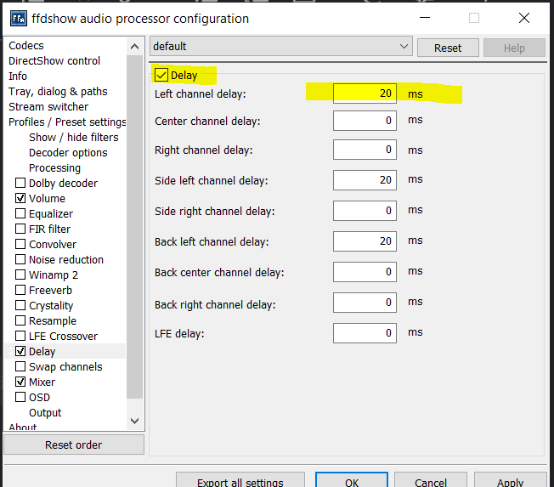Click the sidebar scroll up arrow
Image resolution: width=554 pixels, height=487 pixels.
[134, 46]
